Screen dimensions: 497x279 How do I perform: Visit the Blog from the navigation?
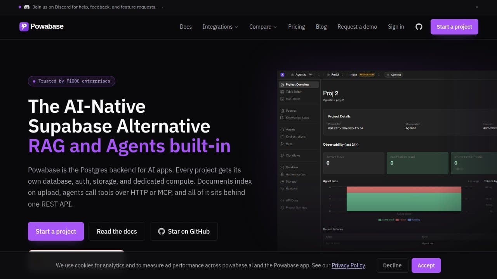[x=321, y=27]
